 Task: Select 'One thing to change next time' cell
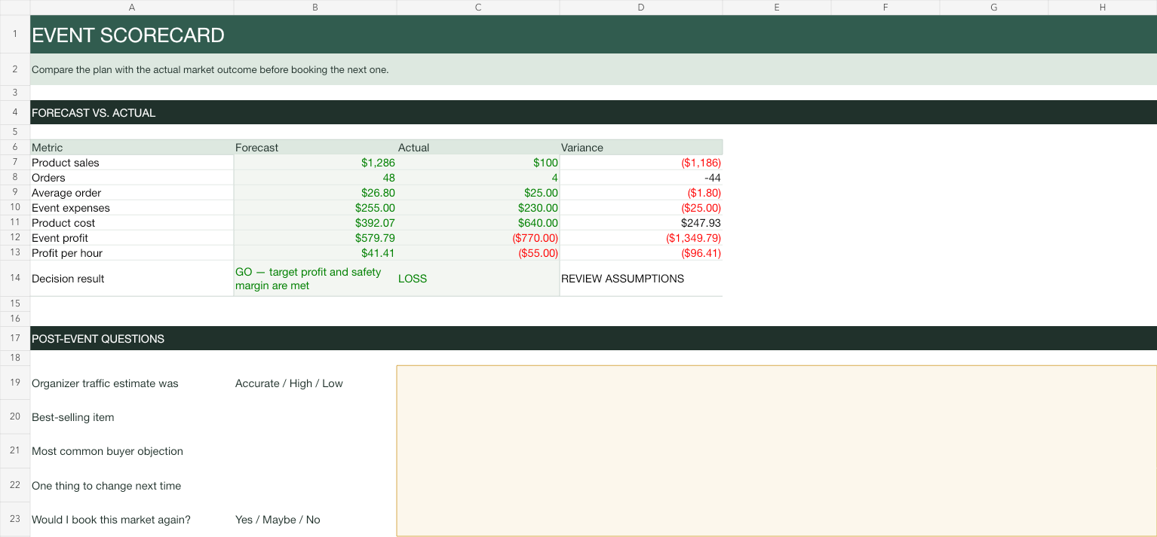[132, 486]
